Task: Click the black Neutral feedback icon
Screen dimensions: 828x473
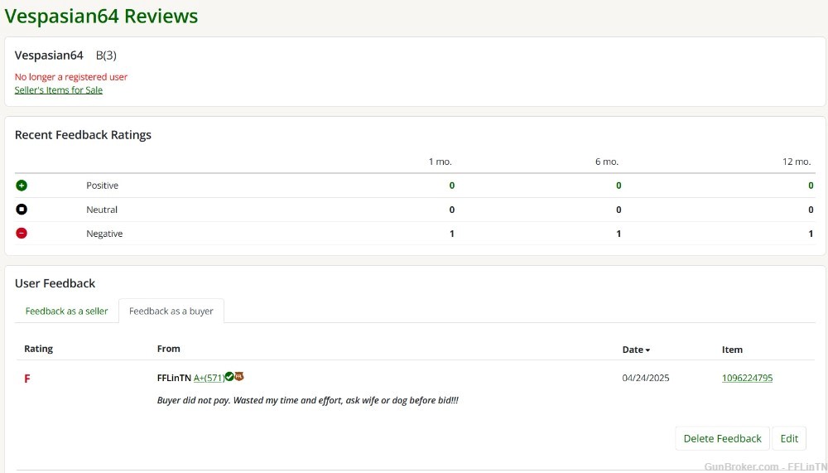Action: 22,210
